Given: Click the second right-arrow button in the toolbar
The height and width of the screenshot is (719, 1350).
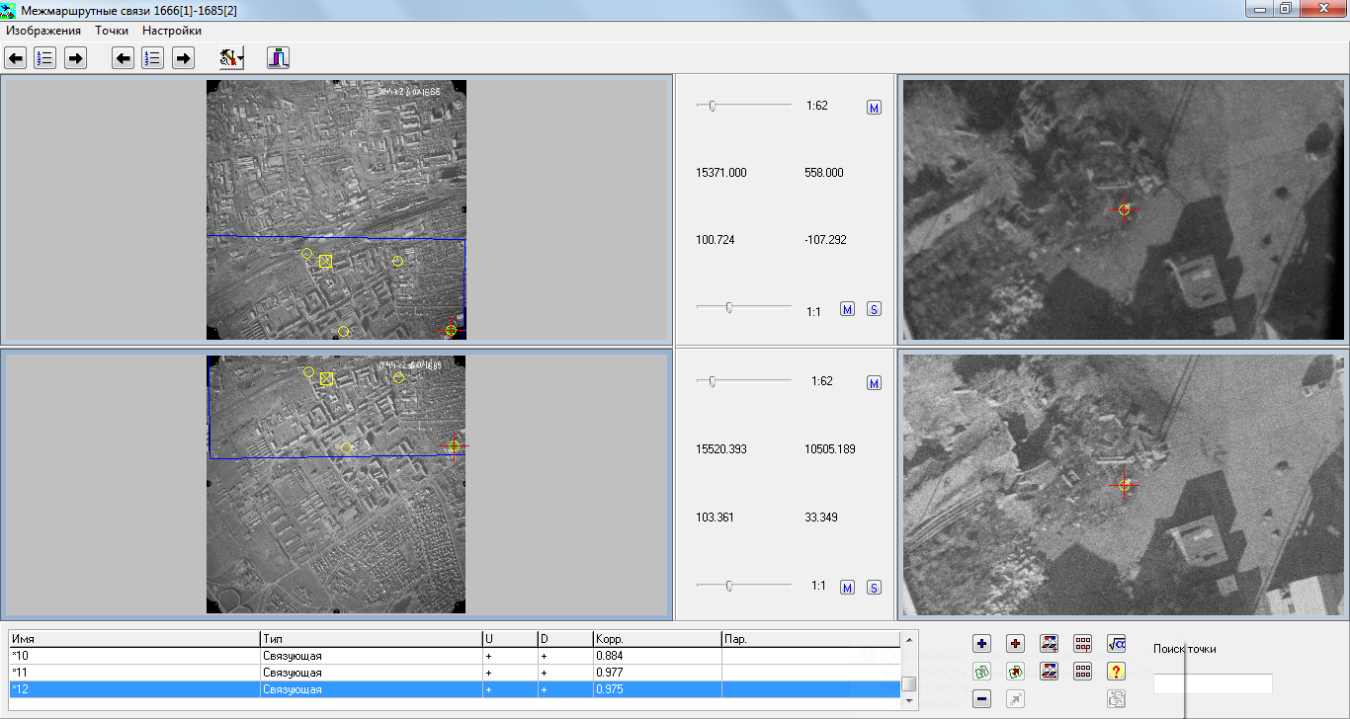Looking at the screenshot, I should [x=183, y=59].
